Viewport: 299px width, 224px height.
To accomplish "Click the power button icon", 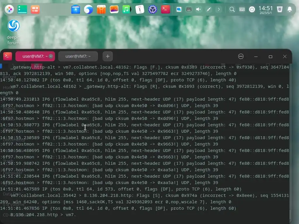I will [x=252, y=9].
